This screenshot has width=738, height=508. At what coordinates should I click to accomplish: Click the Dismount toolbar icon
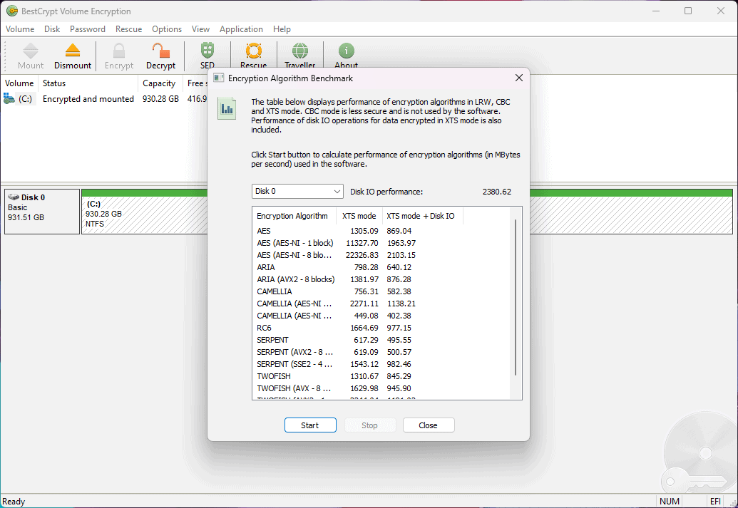73,51
